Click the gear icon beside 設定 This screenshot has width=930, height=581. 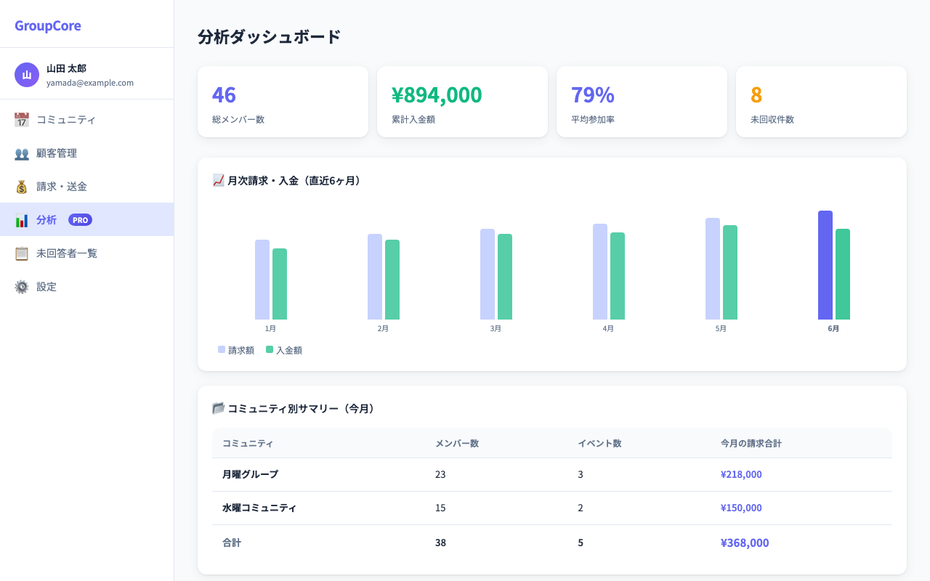click(x=22, y=287)
